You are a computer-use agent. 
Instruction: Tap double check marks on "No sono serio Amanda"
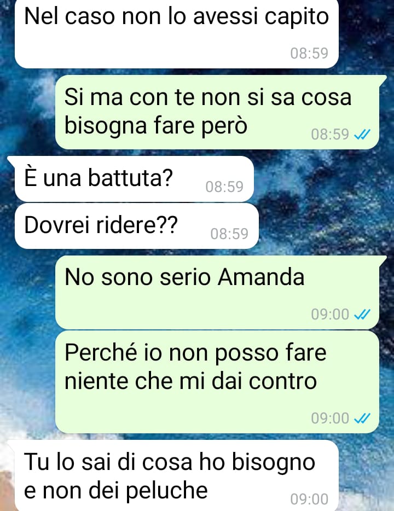click(x=362, y=314)
